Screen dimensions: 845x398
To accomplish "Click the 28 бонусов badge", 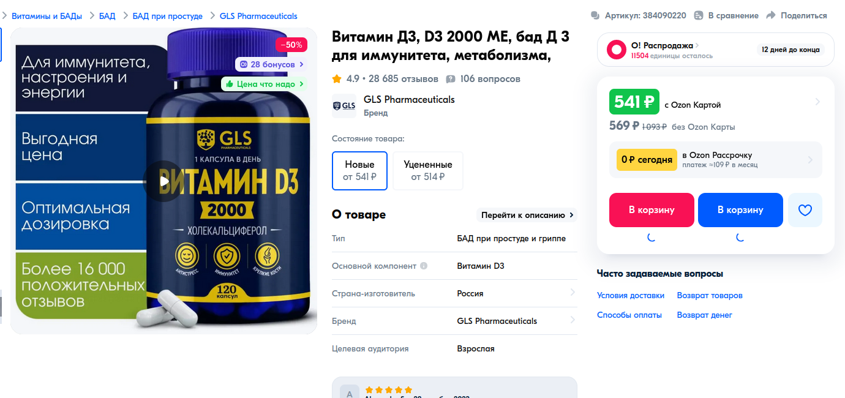I will 271,64.
